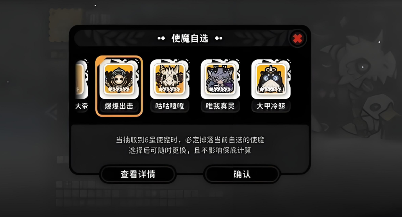Open details via 查看详情 button

click(x=138, y=174)
